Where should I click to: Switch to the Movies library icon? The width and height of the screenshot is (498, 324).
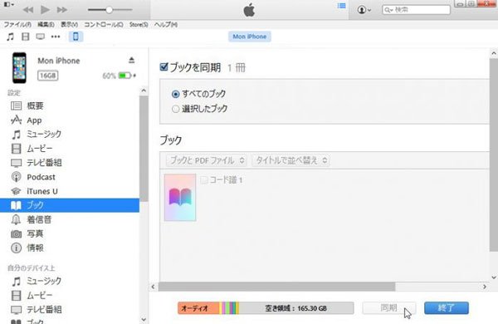point(26,37)
